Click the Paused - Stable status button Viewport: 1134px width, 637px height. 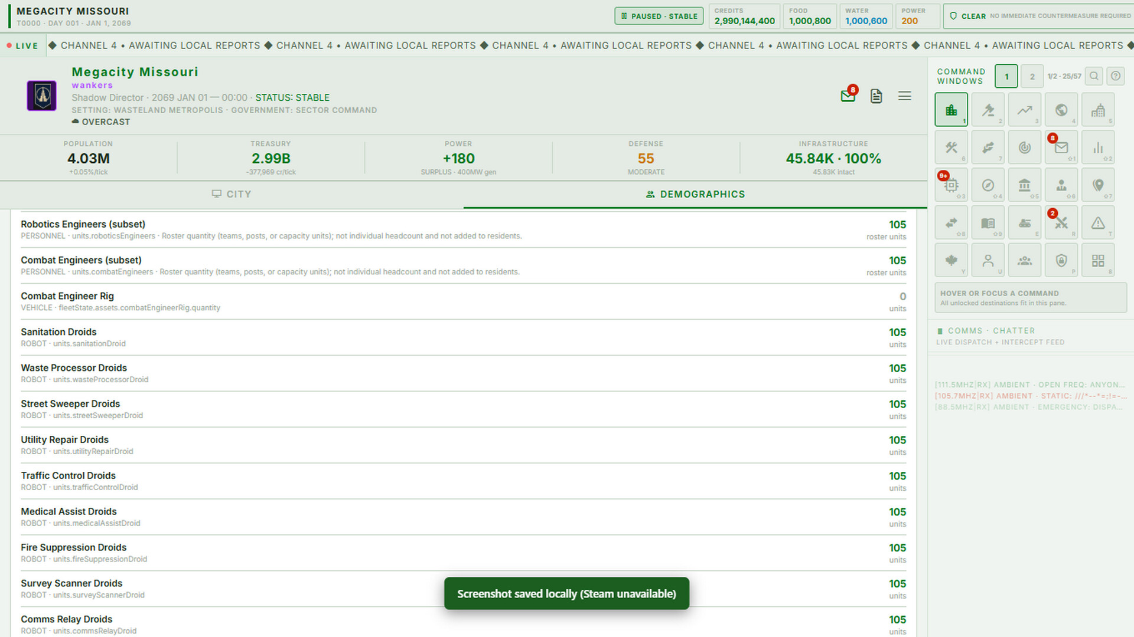[659, 16]
